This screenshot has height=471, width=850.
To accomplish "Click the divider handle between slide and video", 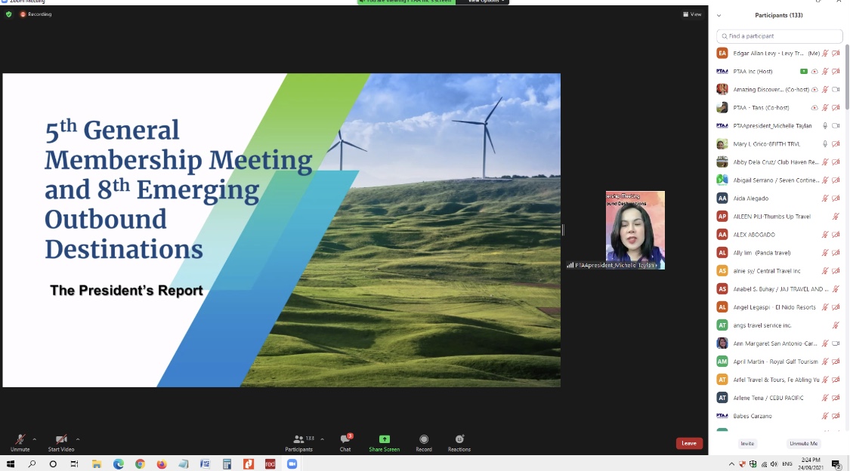I will pos(563,230).
